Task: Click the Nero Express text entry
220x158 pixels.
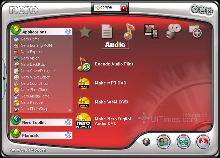Action: point(32,52)
